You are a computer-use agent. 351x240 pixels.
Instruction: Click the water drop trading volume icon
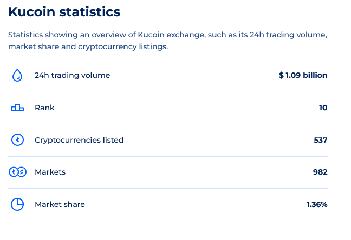[17, 75]
